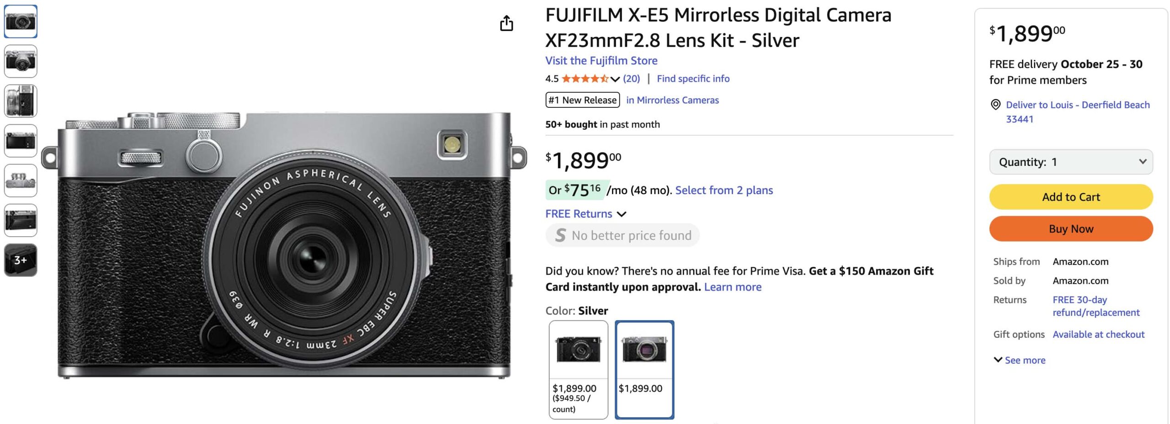Open FREE 30-day refund/replacement link
The height and width of the screenshot is (424, 1170).
[1096, 306]
